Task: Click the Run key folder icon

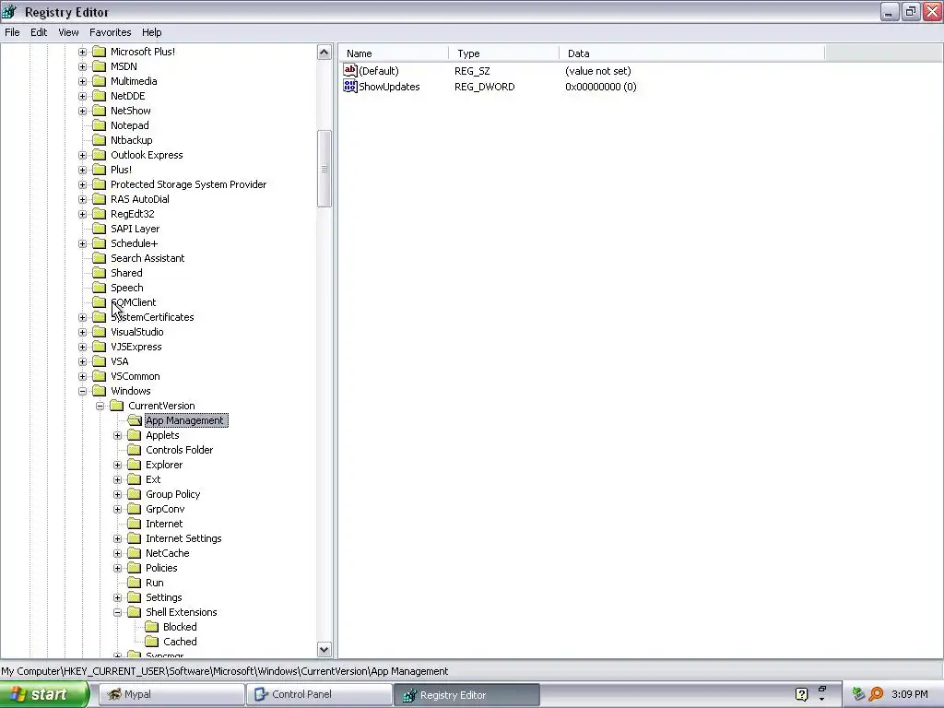Action: point(135,583)
